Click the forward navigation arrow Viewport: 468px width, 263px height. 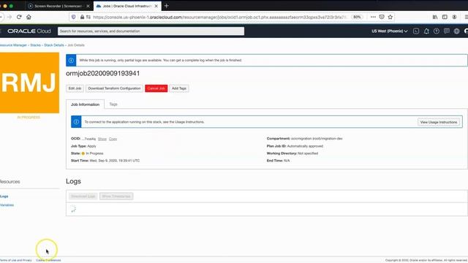[x=10, y=17]
